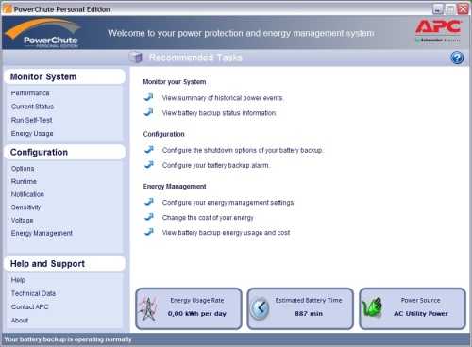Click the PowerChute logo in the header

pos(42,33)
